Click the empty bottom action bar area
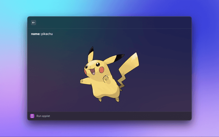 [x=120, y=116]
